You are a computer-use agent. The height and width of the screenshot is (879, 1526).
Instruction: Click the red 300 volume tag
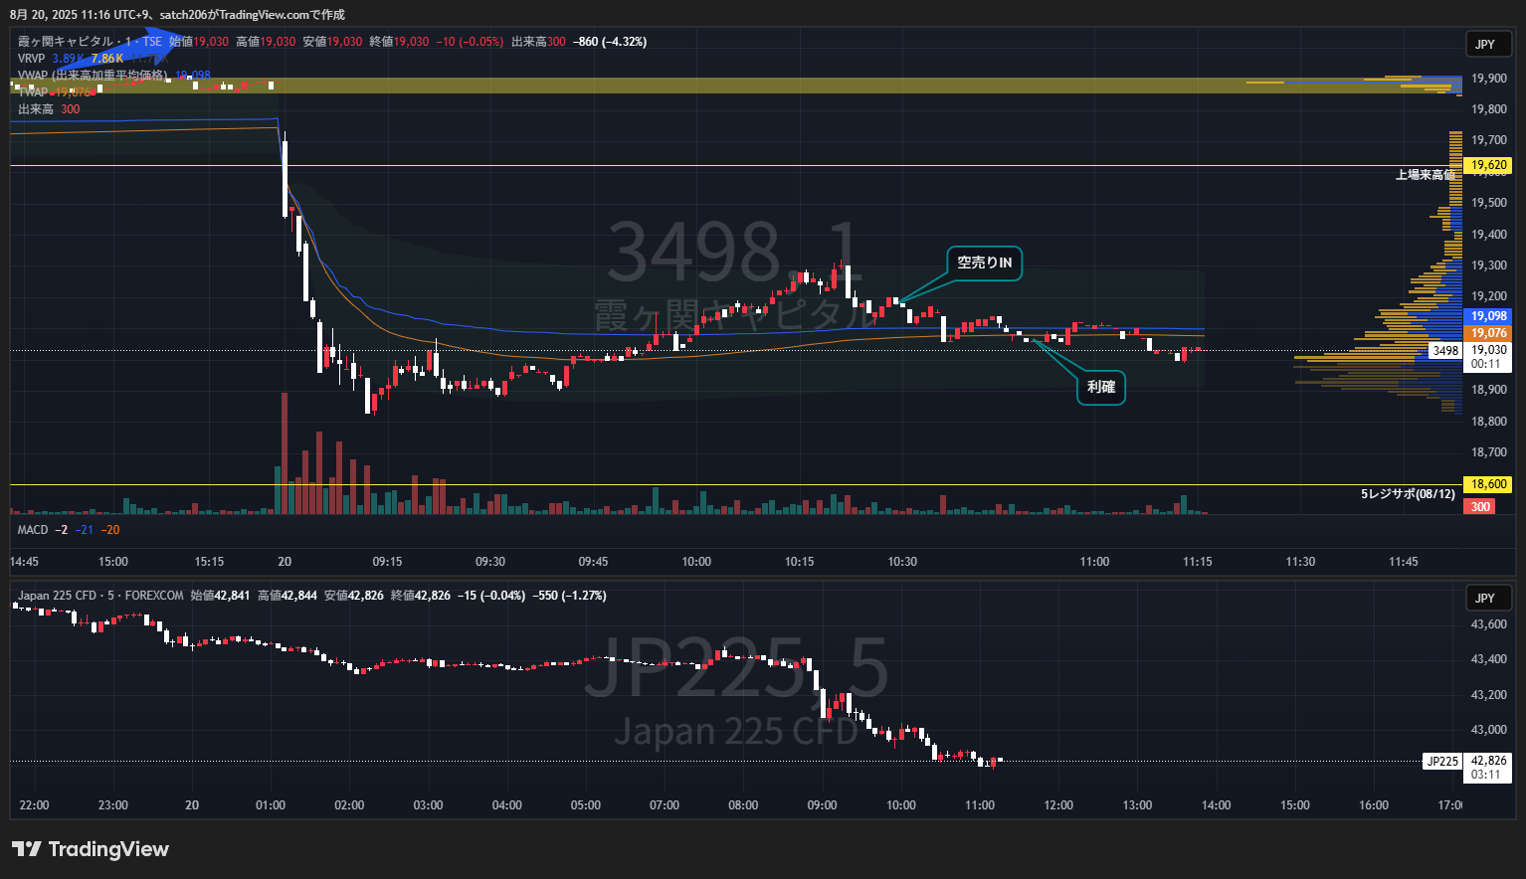(x=1480, y=507)
